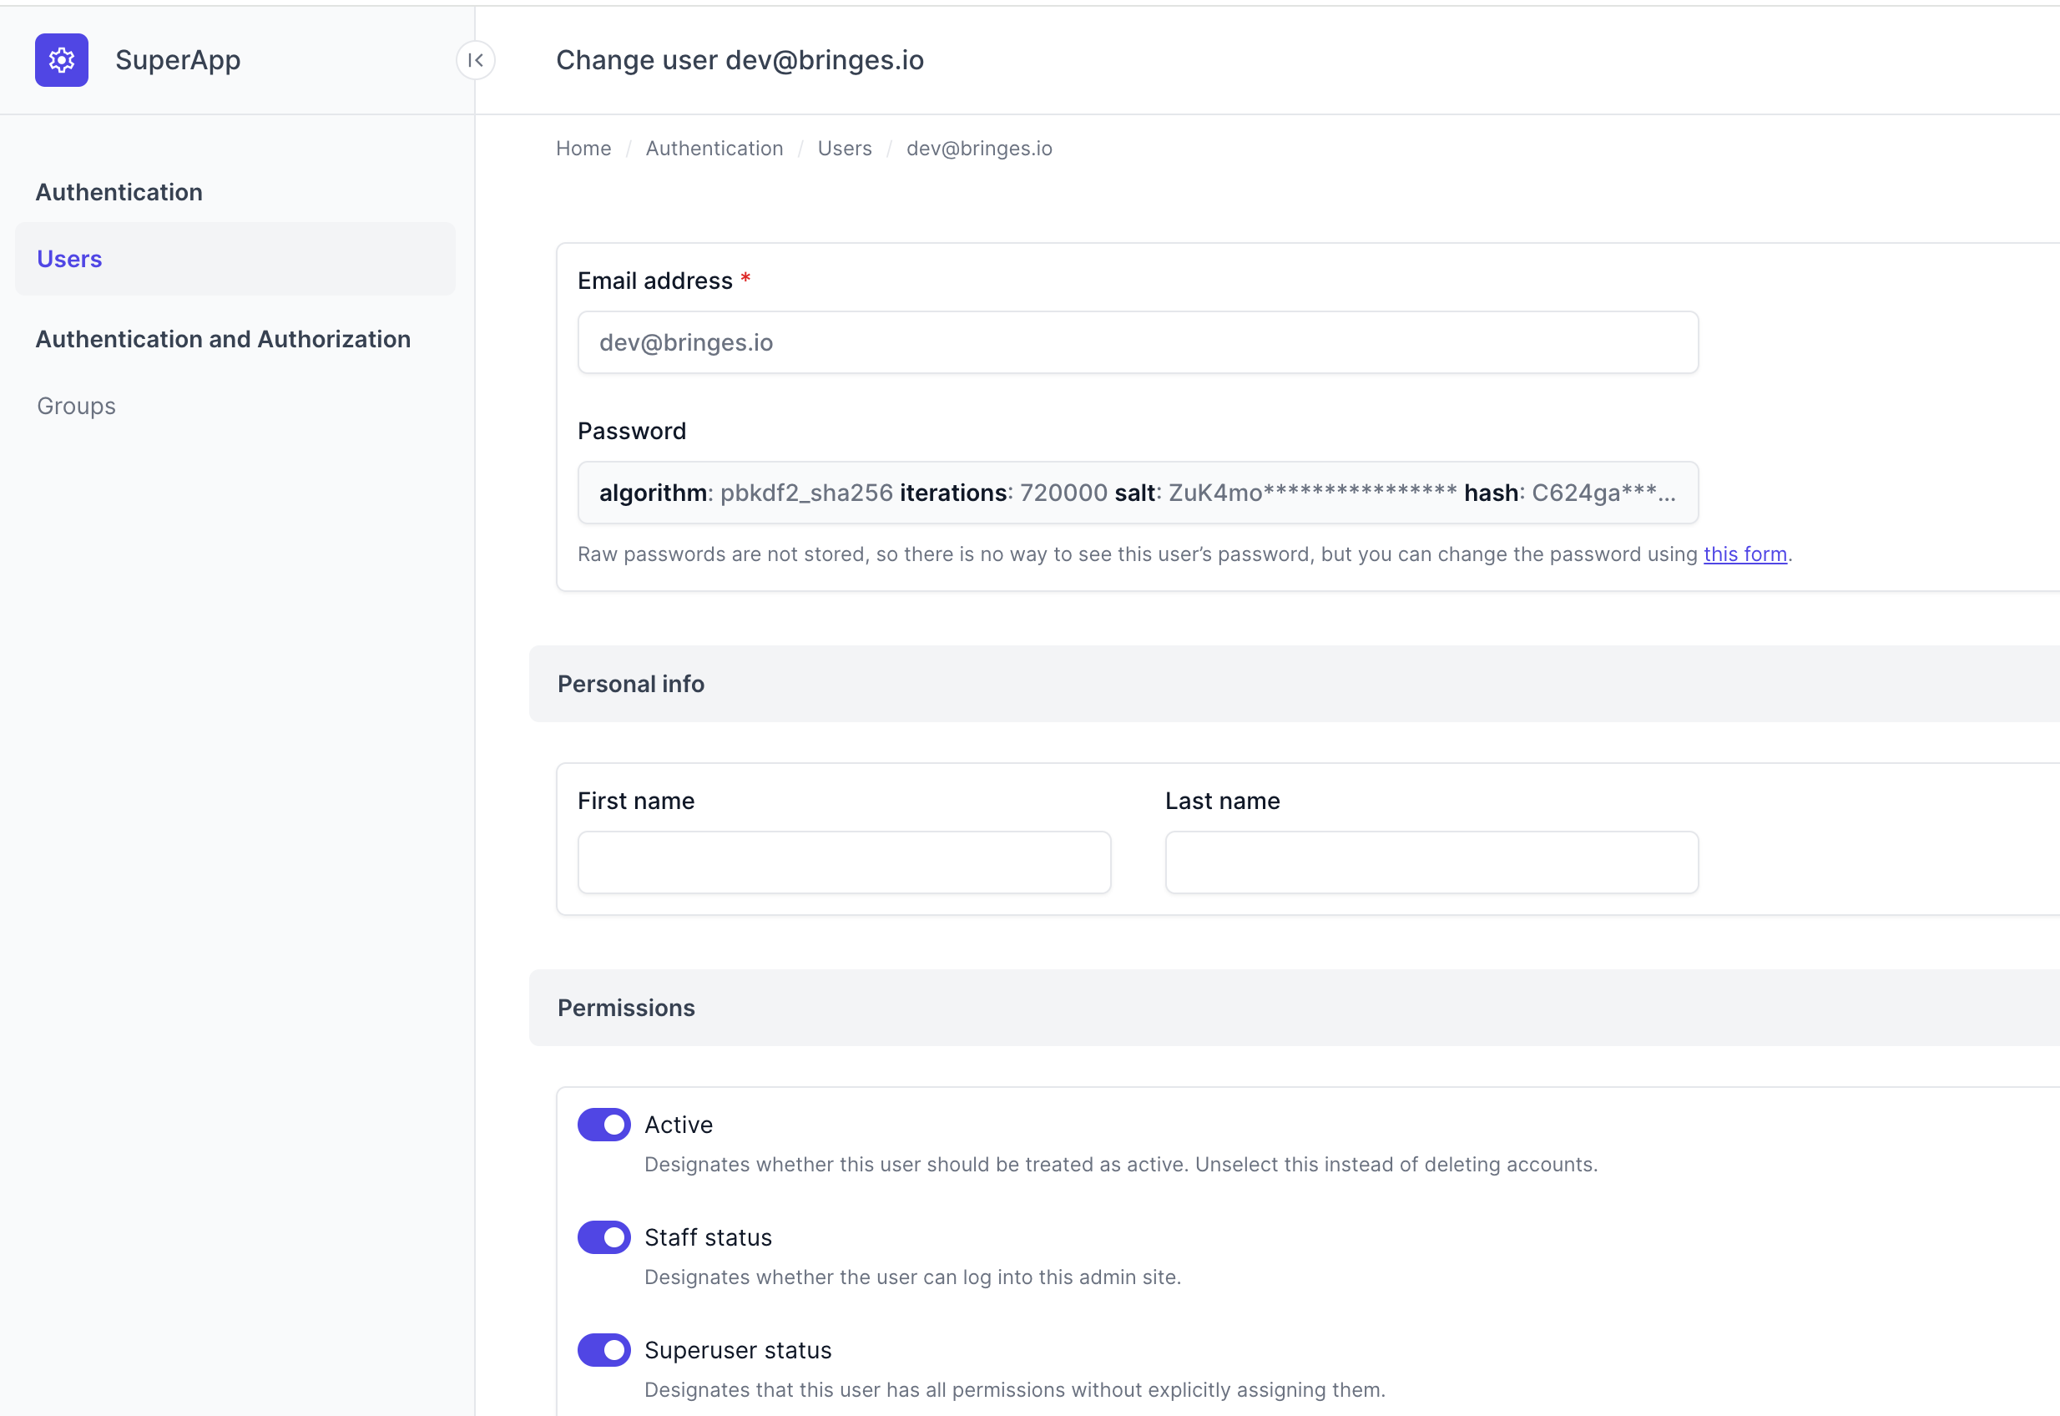Viewport: 2060px width, 1416px height.
Task: Open Groups in sidebar menu
Action: coord(76,406)
